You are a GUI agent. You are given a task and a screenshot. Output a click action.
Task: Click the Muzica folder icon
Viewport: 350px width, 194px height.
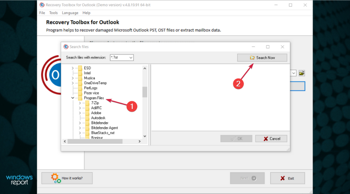coord(80,78)
